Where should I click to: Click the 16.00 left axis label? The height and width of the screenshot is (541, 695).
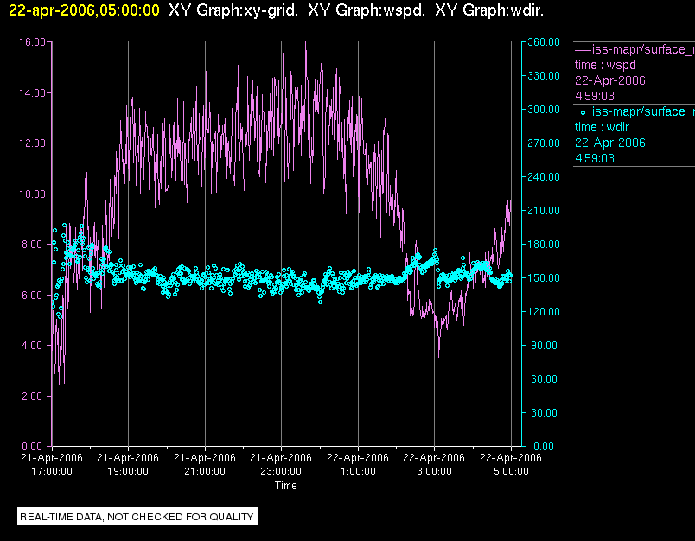tap(32, 42)
